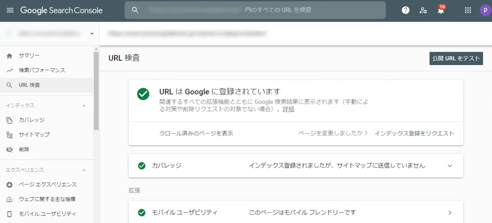Click the サマリー home icon
This screenshot has width=492, height=223.
[x=10, y=56]
